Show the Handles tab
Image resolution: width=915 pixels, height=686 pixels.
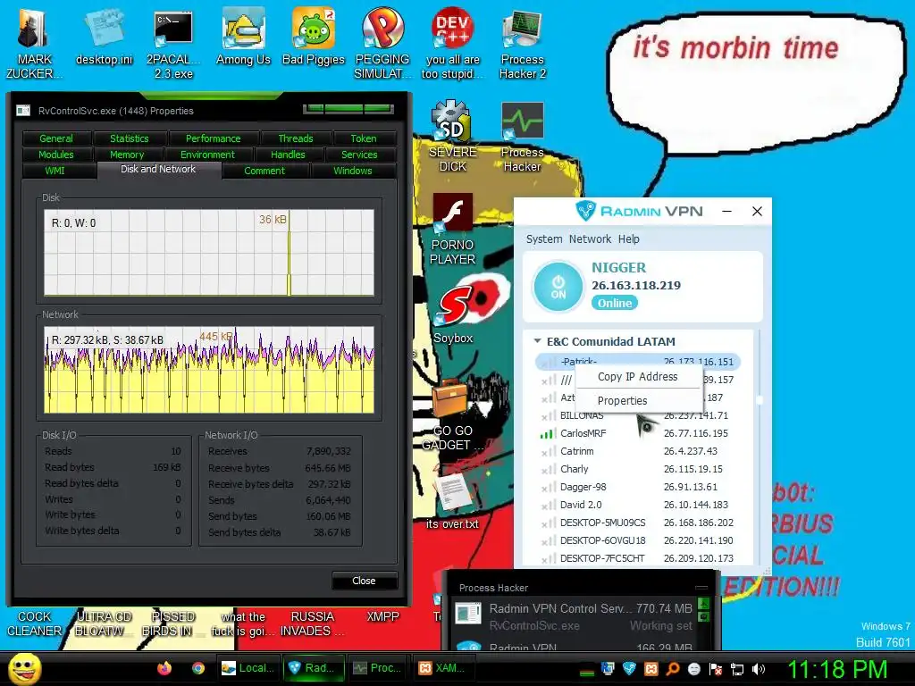click(x=288, y=155)
